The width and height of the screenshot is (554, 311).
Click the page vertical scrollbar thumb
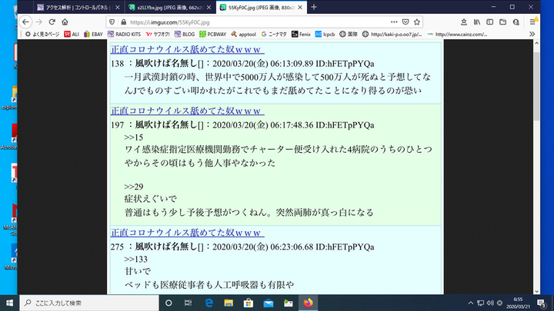point(537,86)
